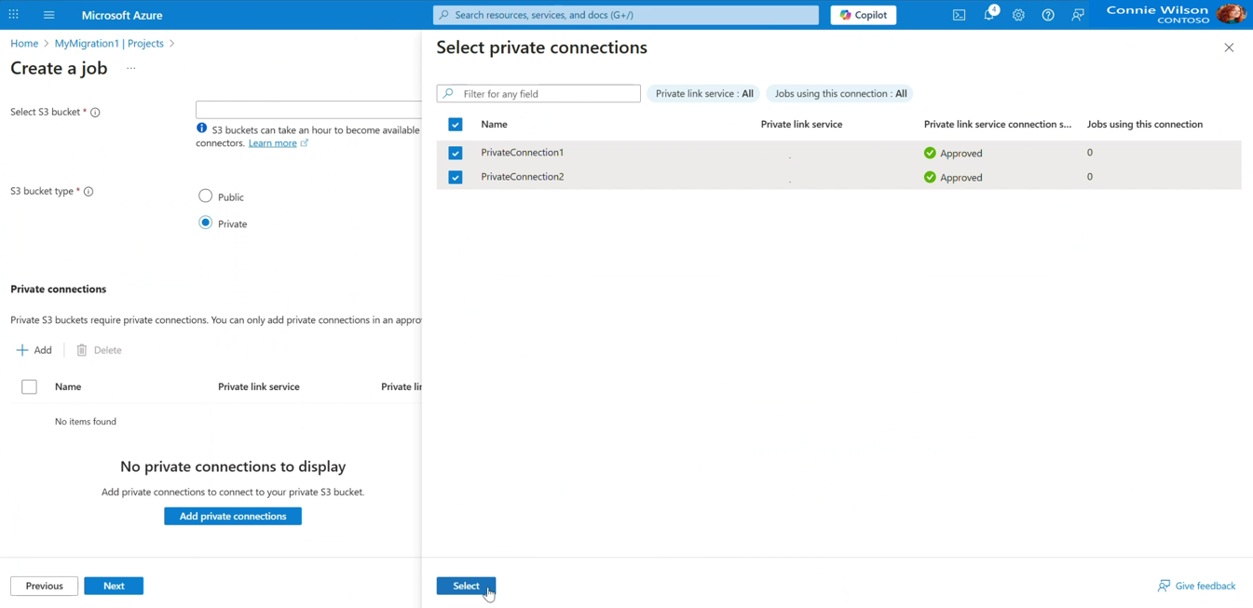Open the Create a job ellipsis menu
The height and width of the screenshot is (608, 1253).
pyautogui.click(x=130, y=68)
